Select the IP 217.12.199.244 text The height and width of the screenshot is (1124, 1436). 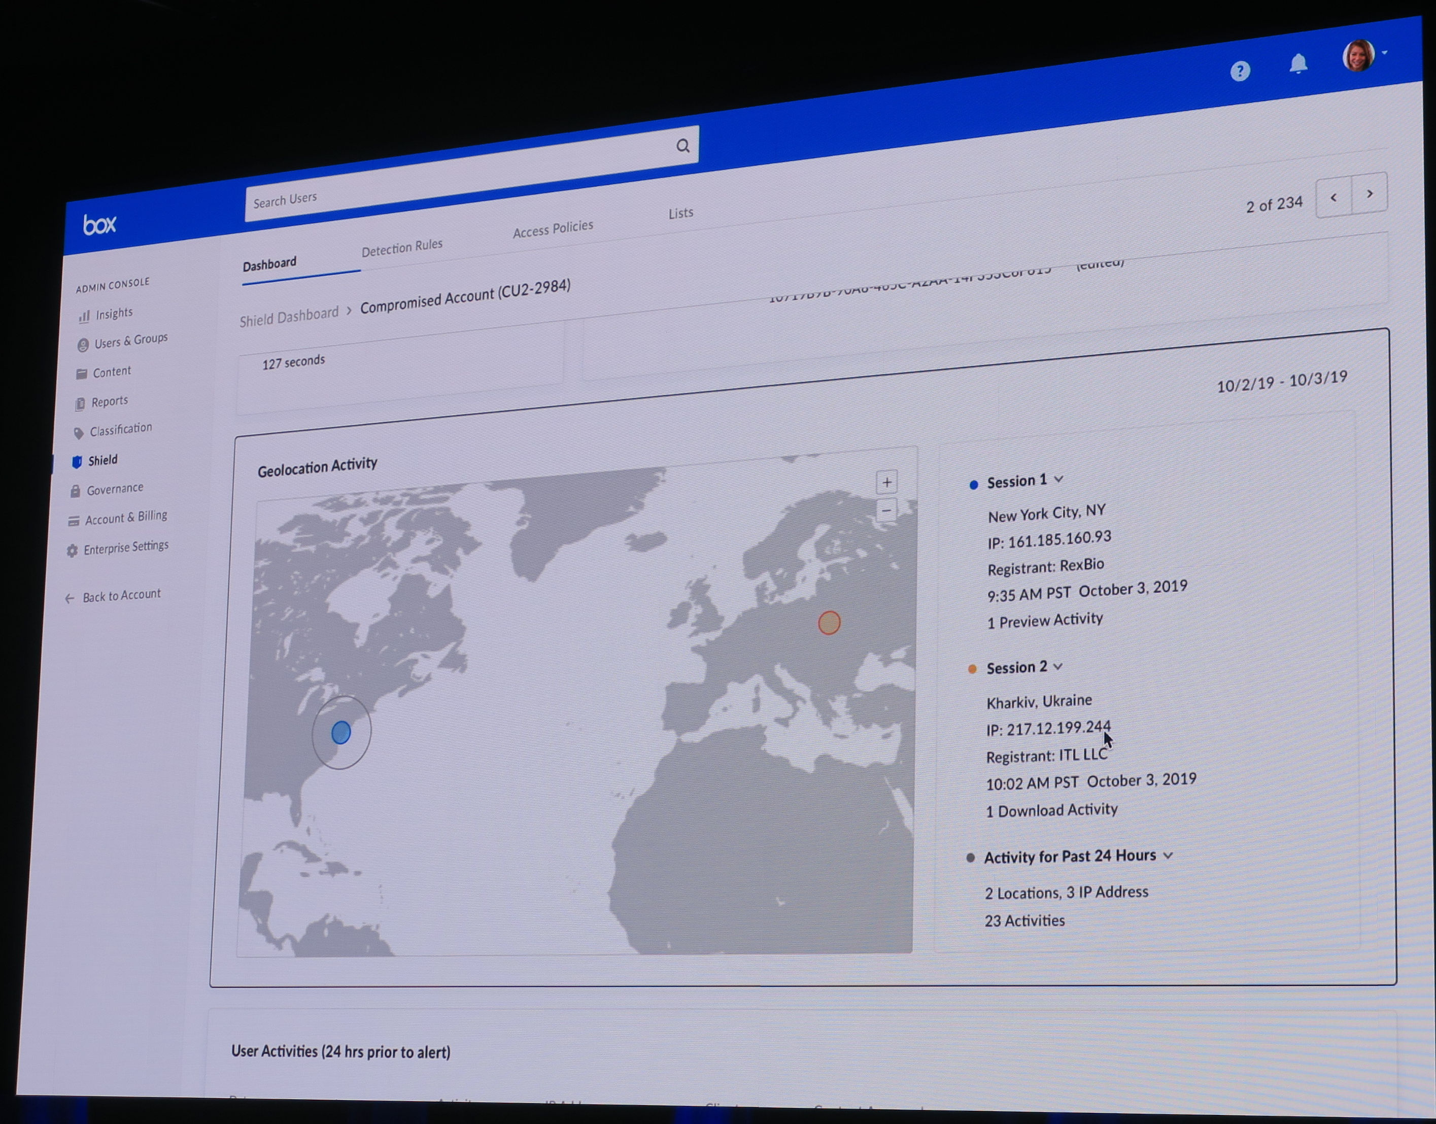(x=1048, y=729)
